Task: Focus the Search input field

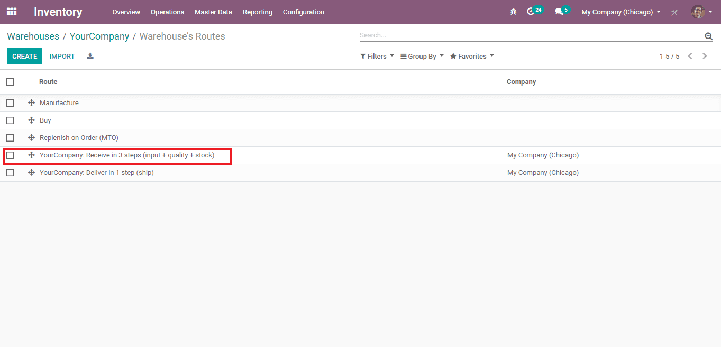Action: (531, 35)
